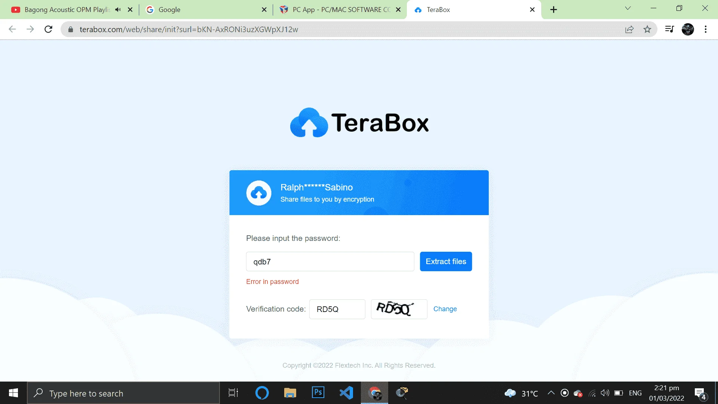Show hidden system tray icons
Viewport: 718px width, 404px height.
pyautogui.click(x=551, y=393)
